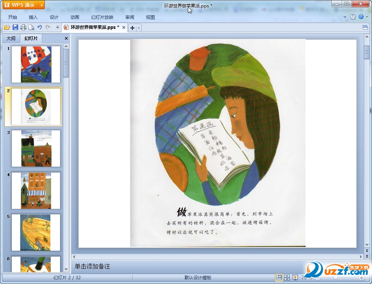Go to next slide with double-down arrow

[367, 256]
